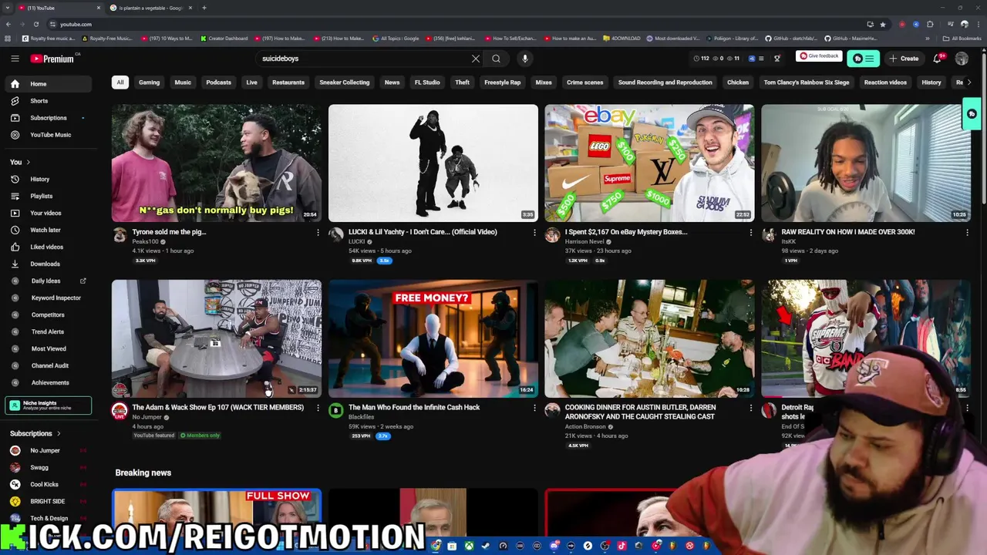This screenshot has height=555, width=987.
Task: Reload the page in the browser toolbar
Action: coord(35,24)
